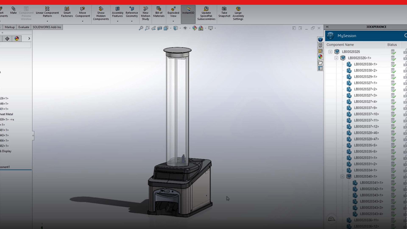407x229 pixels.
Task: Select component LB00020329<1> in the tree
Action: [x=365, y=77]
